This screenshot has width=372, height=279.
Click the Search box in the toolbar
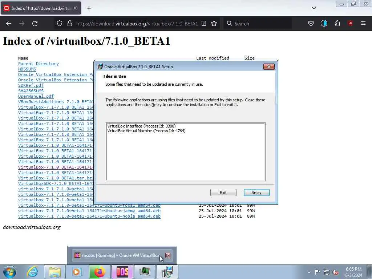pyautogui.click(x=258, y=24)
